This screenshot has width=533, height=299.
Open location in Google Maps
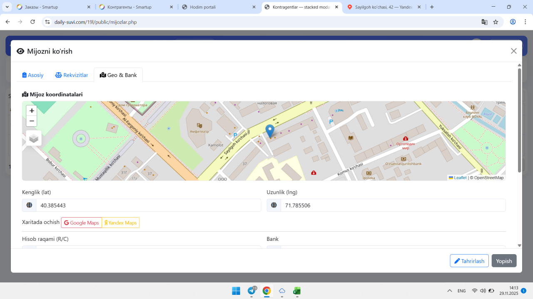click(x=82, y=223)
